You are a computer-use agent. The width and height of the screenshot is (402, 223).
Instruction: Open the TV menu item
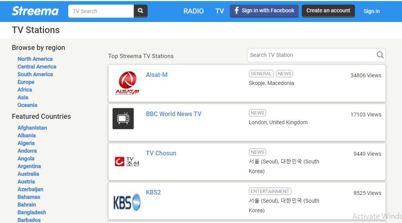coord(220,11)
